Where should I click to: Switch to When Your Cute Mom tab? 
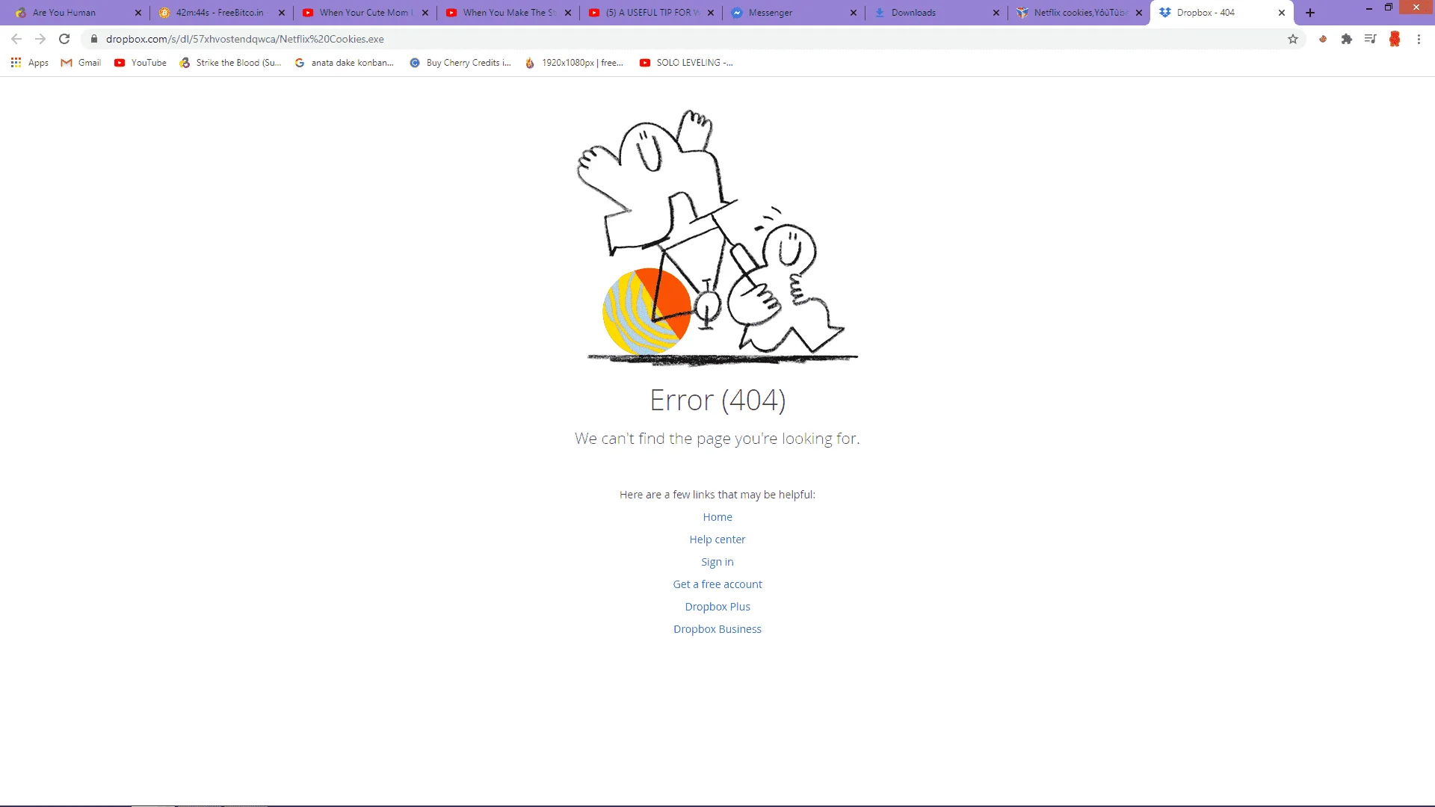point(363,13)
